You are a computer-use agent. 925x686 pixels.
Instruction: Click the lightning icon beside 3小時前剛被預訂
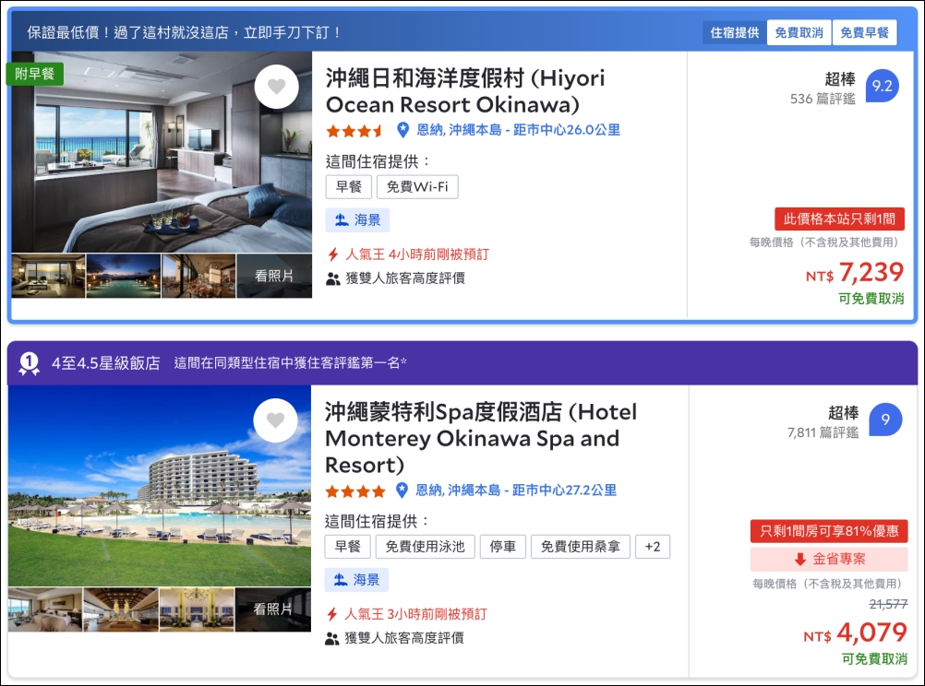click(x=332, y=615)
